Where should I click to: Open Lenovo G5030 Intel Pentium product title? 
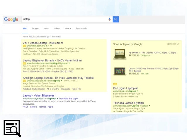(154, 70)
